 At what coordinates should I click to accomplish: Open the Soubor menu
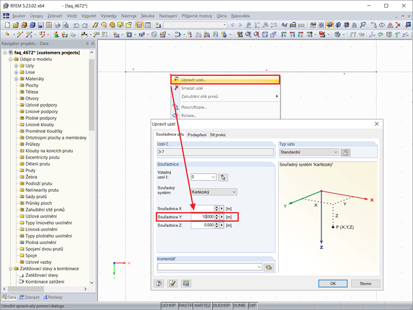coord(18,16)
